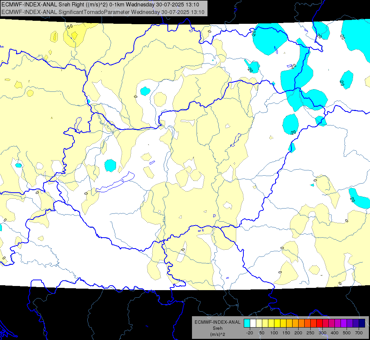Viewport: 370px width, 340px height.
Task: Click the legend label '-20'
Action: click(x=250, y=333)
